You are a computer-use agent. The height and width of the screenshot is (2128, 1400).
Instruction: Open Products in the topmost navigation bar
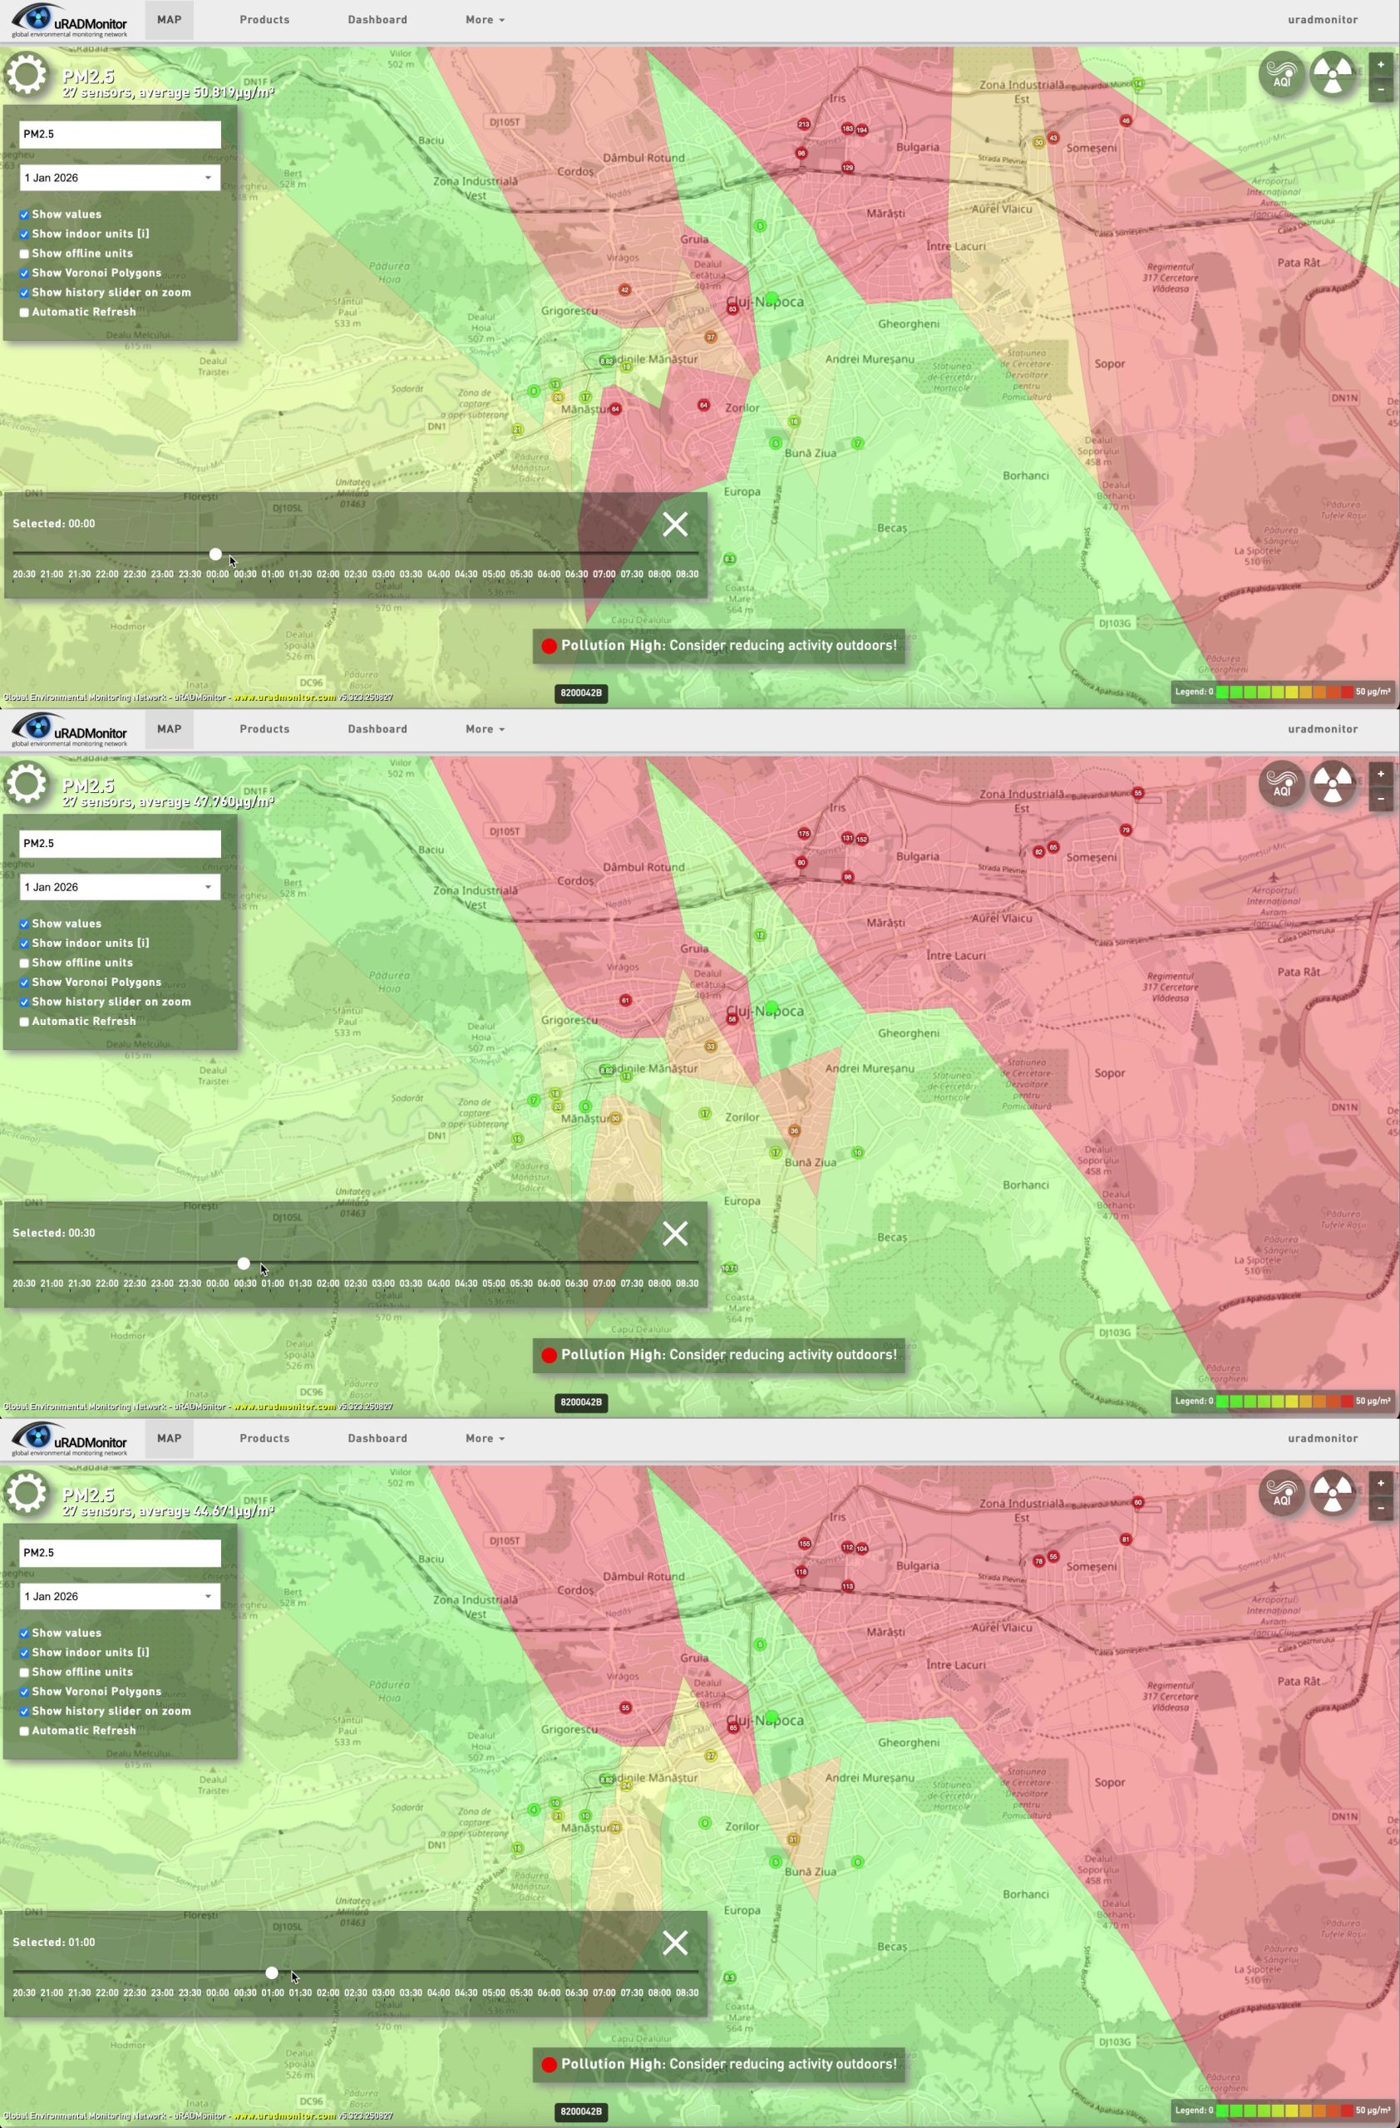pyautogui.click(x=264, y=20)
